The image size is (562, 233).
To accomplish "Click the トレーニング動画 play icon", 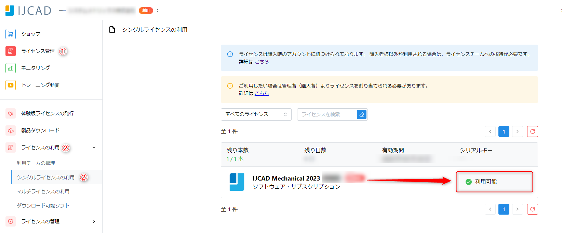I will coord(11,85).
